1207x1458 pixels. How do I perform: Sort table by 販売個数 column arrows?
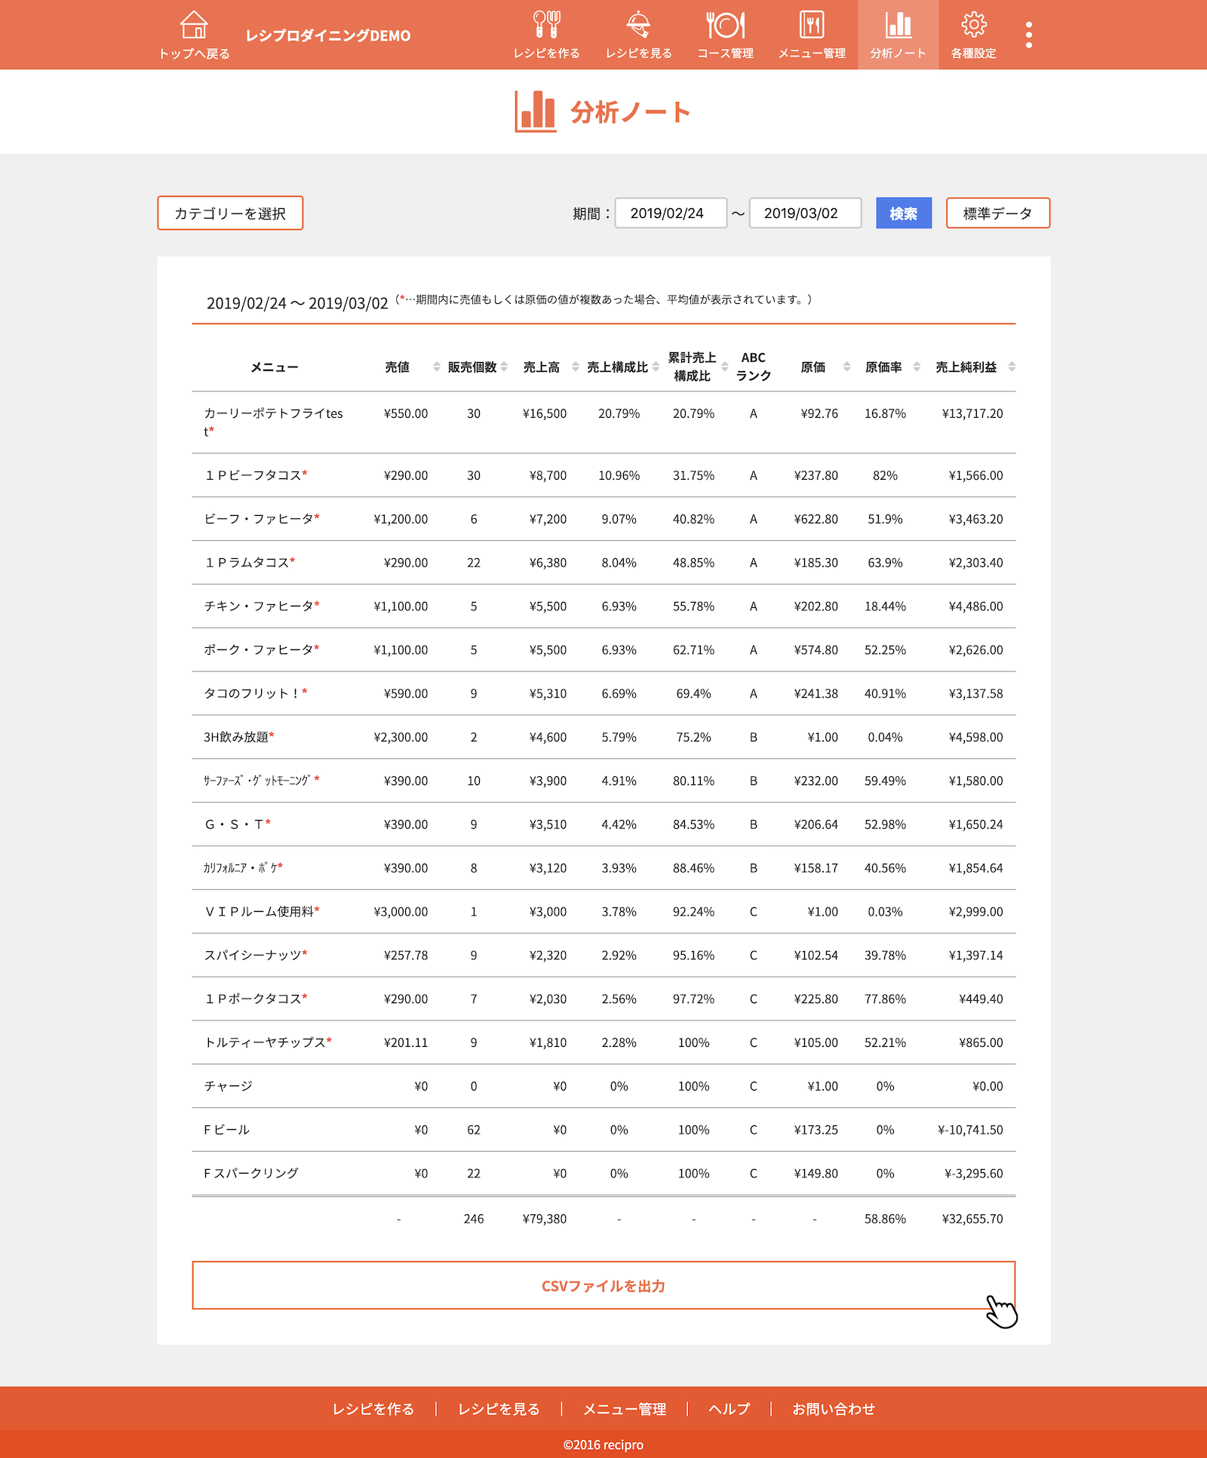(x=504, y=367)
